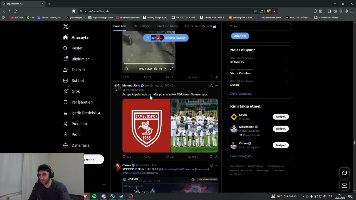Screen dimensions: 356x200
Task: Bookmark this page in the address bar
Action: click(x=73, y=11)
